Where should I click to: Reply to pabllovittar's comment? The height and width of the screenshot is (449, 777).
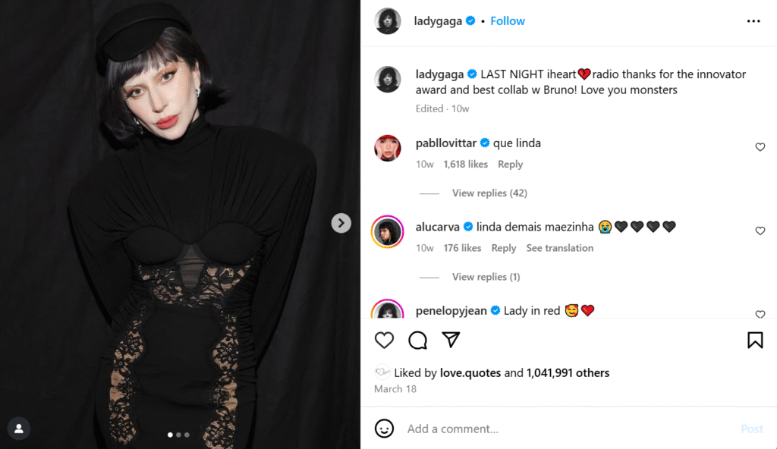[x=510, y=164]
